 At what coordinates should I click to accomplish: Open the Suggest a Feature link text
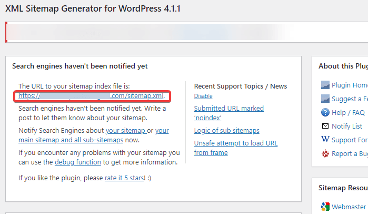pyautogui.click(x=350, y=99)
